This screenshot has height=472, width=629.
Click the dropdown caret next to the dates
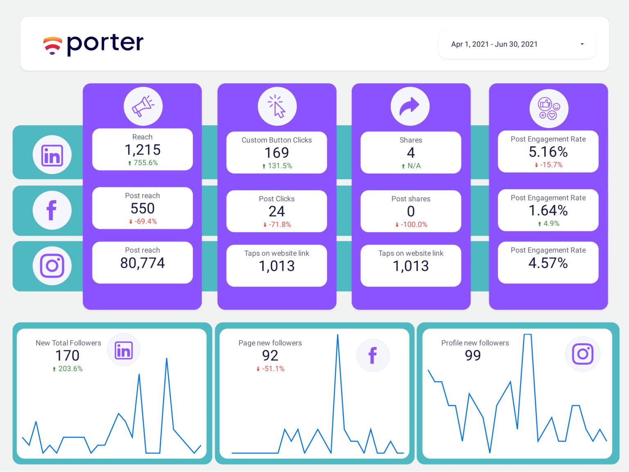(582, 44)
